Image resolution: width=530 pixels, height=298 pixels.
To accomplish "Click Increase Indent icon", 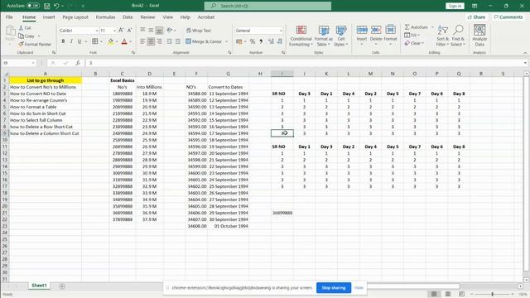I will pos(177,41).
